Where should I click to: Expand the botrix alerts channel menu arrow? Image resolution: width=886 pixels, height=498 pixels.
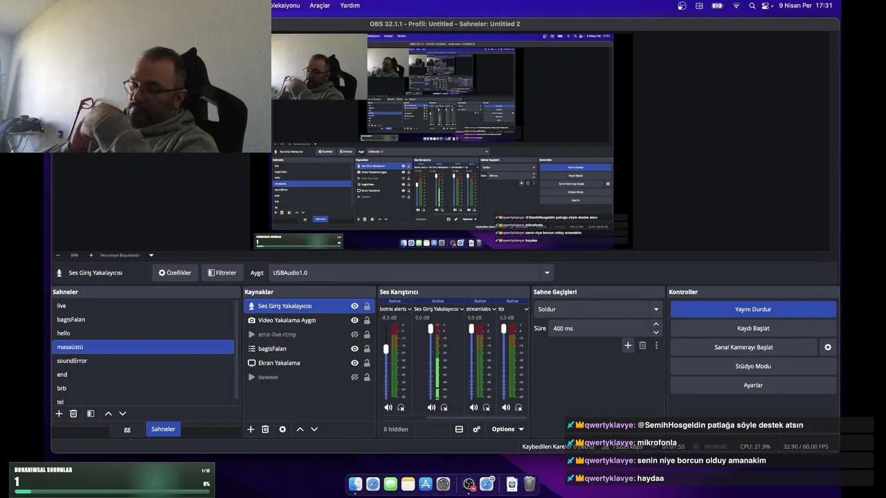click(x=410, y=309)
